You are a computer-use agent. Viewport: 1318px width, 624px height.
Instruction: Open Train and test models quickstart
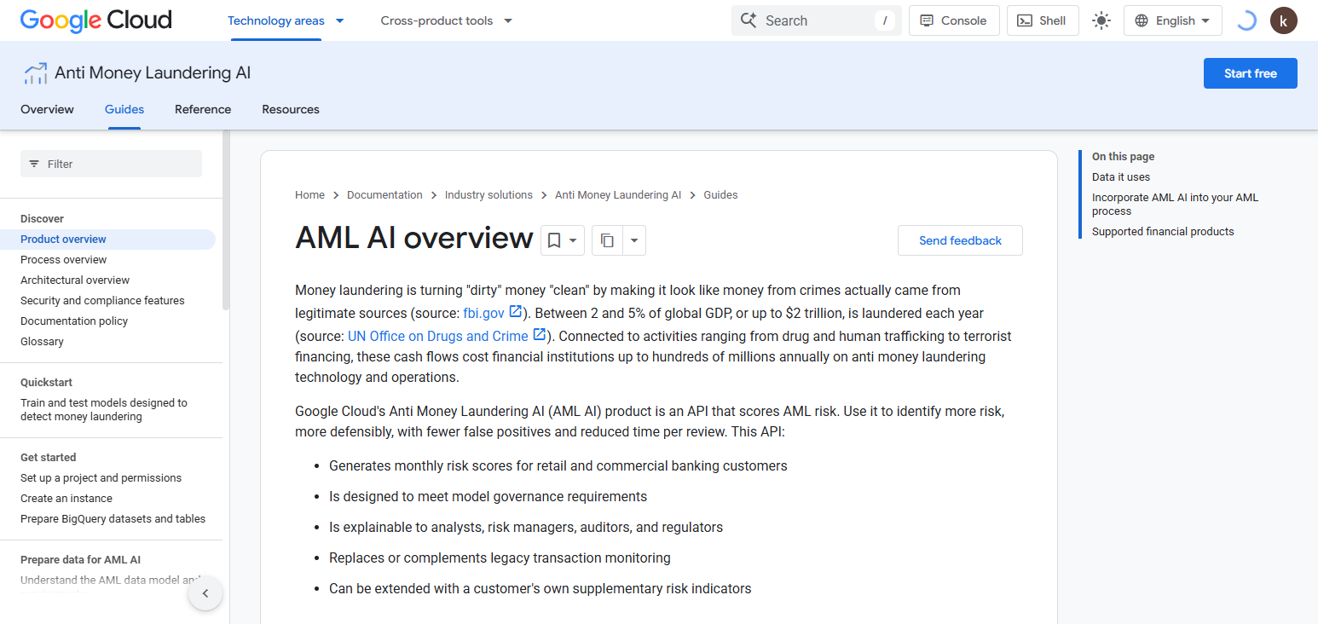pyautogui.click(x=104, y=410)
